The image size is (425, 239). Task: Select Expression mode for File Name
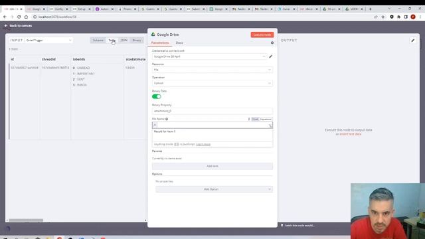coord(266,119)
